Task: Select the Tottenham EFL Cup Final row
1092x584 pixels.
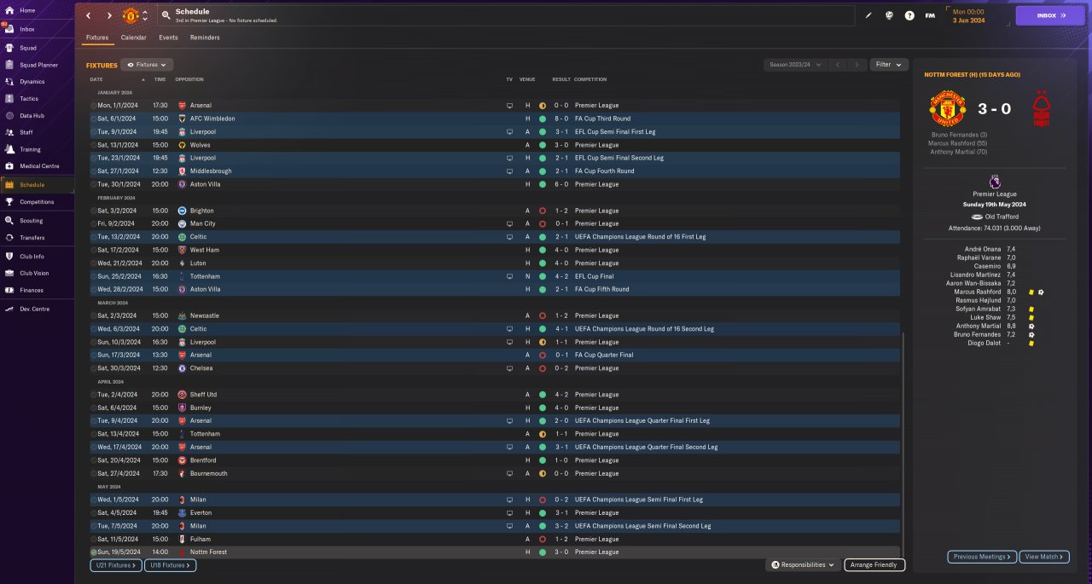Action: pos(494,276)
